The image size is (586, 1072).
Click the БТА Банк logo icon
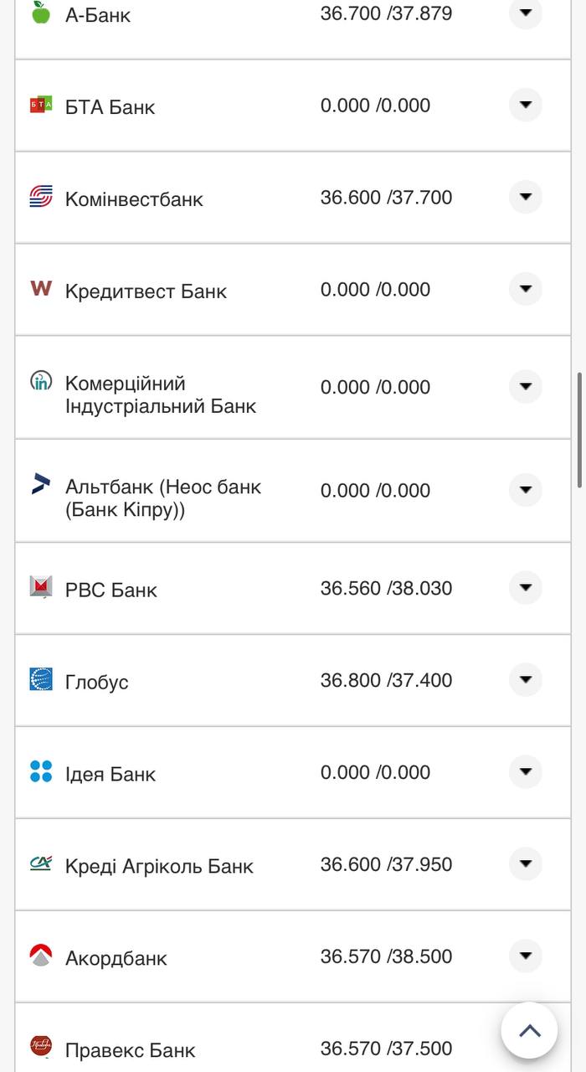41,105
